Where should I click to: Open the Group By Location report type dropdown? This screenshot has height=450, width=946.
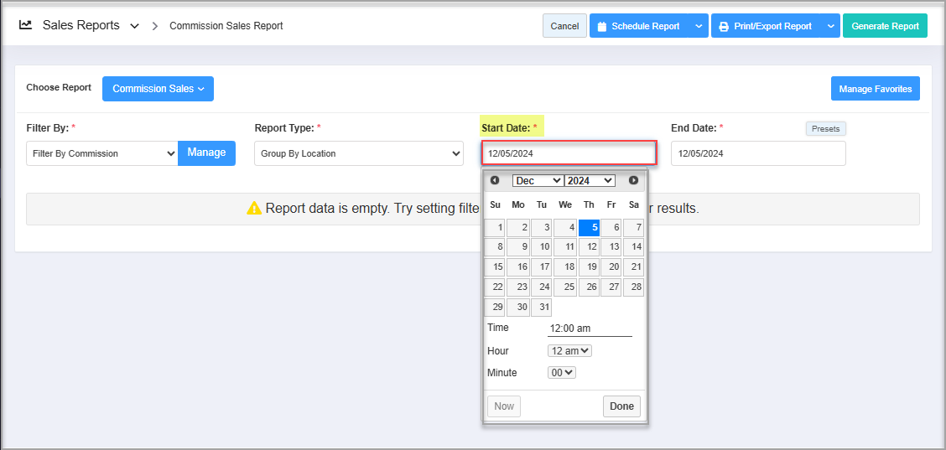coord(358,153)
